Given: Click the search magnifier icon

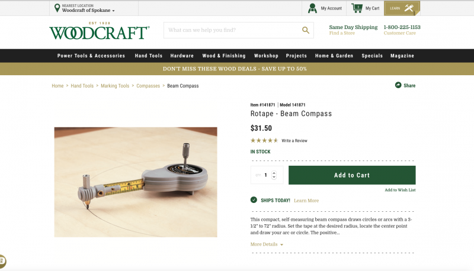Looking at the screenshot, I should coord(306,30).
